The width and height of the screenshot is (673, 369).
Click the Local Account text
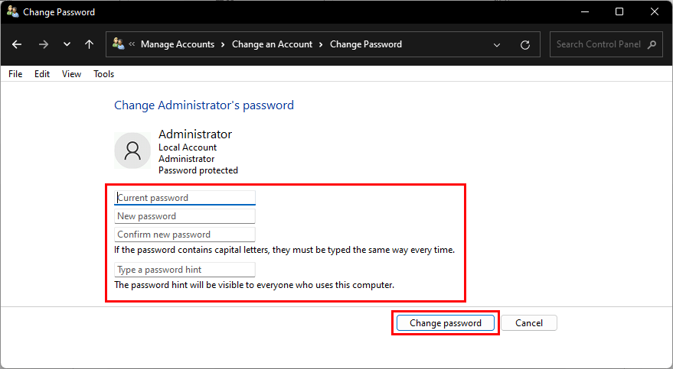[x=188, y=147]
